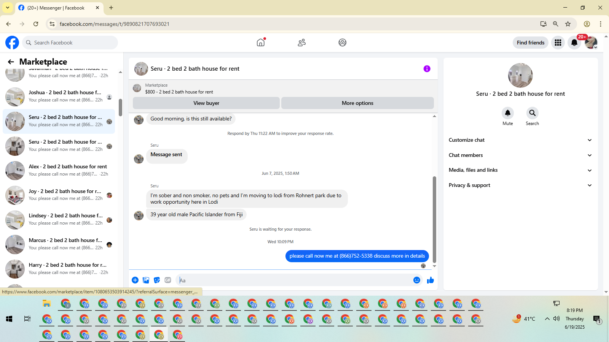The height and width of the screenshot is (342, 609).
Task: Click the chat title 'Seru · 2 bed 2 bath house for rent'
Action: click(195, 69)
